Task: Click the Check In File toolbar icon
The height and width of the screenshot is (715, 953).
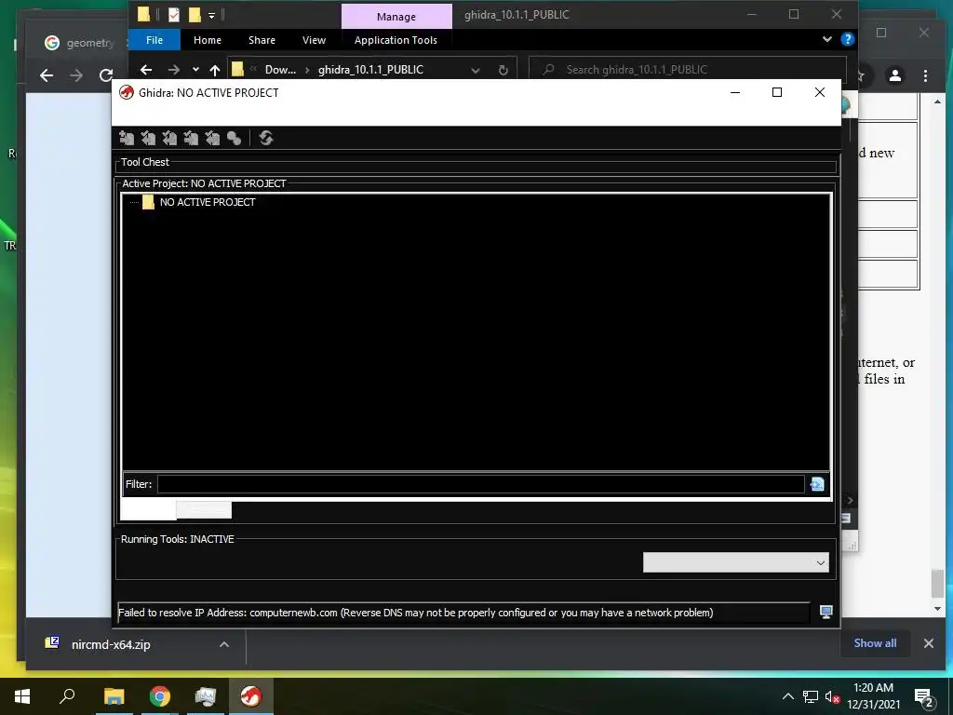Action: tap(191, 138)
